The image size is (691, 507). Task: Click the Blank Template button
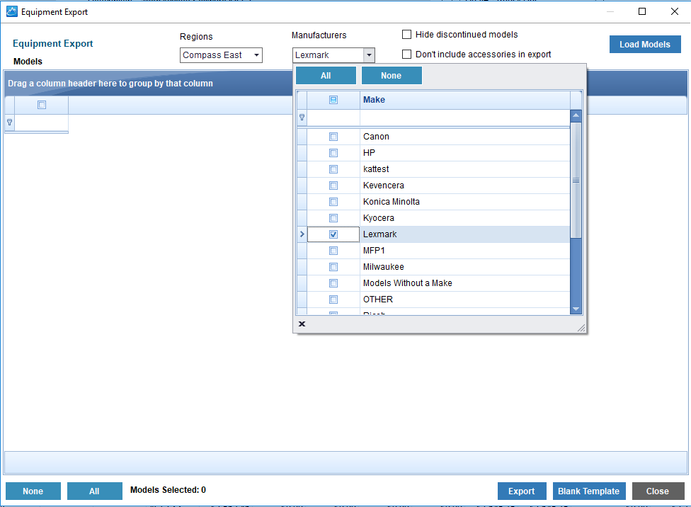(x=589, y=491)
